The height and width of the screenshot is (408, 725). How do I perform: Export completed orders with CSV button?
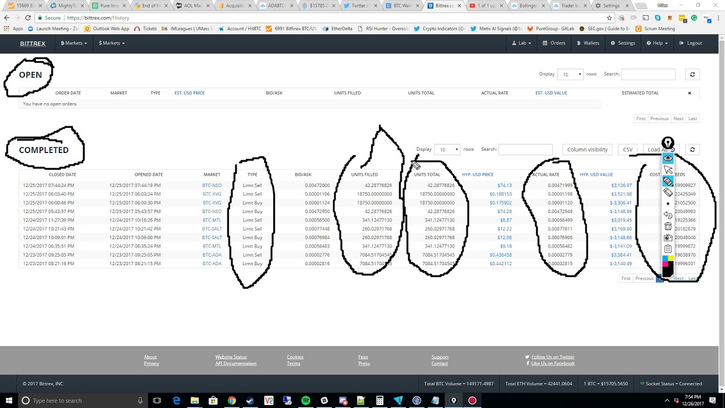(628, 150)
